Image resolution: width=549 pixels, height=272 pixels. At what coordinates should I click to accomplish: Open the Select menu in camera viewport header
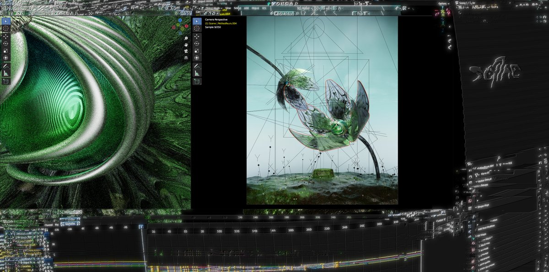pyautogui.click(x=237, y=8)
